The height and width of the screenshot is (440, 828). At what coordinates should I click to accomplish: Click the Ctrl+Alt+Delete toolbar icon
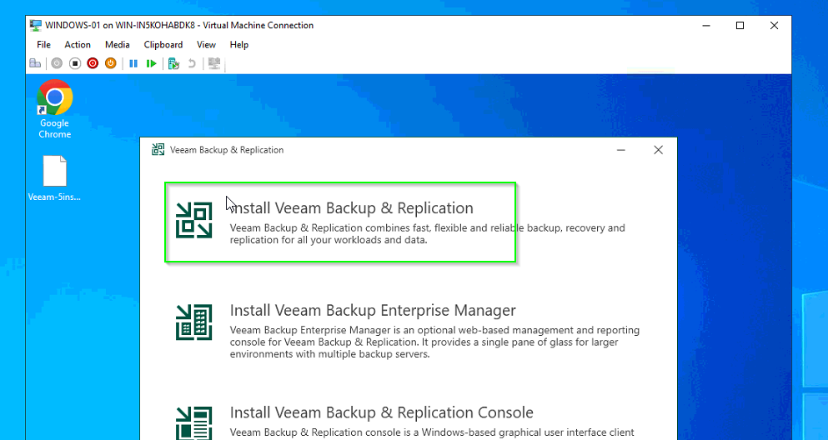tap(35, 64)
